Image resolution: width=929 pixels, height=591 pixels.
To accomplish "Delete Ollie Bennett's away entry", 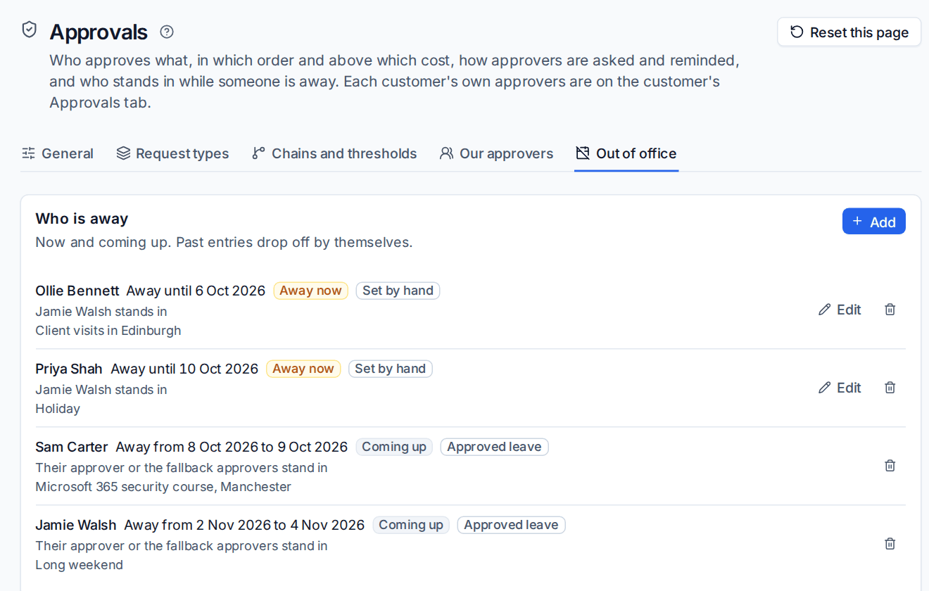I will point(890,310).
